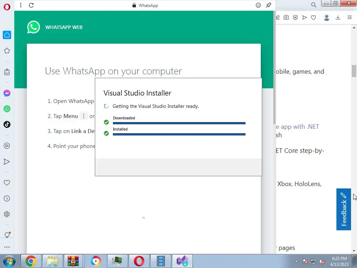Click the Downloaded progress bar
The width and height of the screenshot is (357, 268).
[179, 123]
